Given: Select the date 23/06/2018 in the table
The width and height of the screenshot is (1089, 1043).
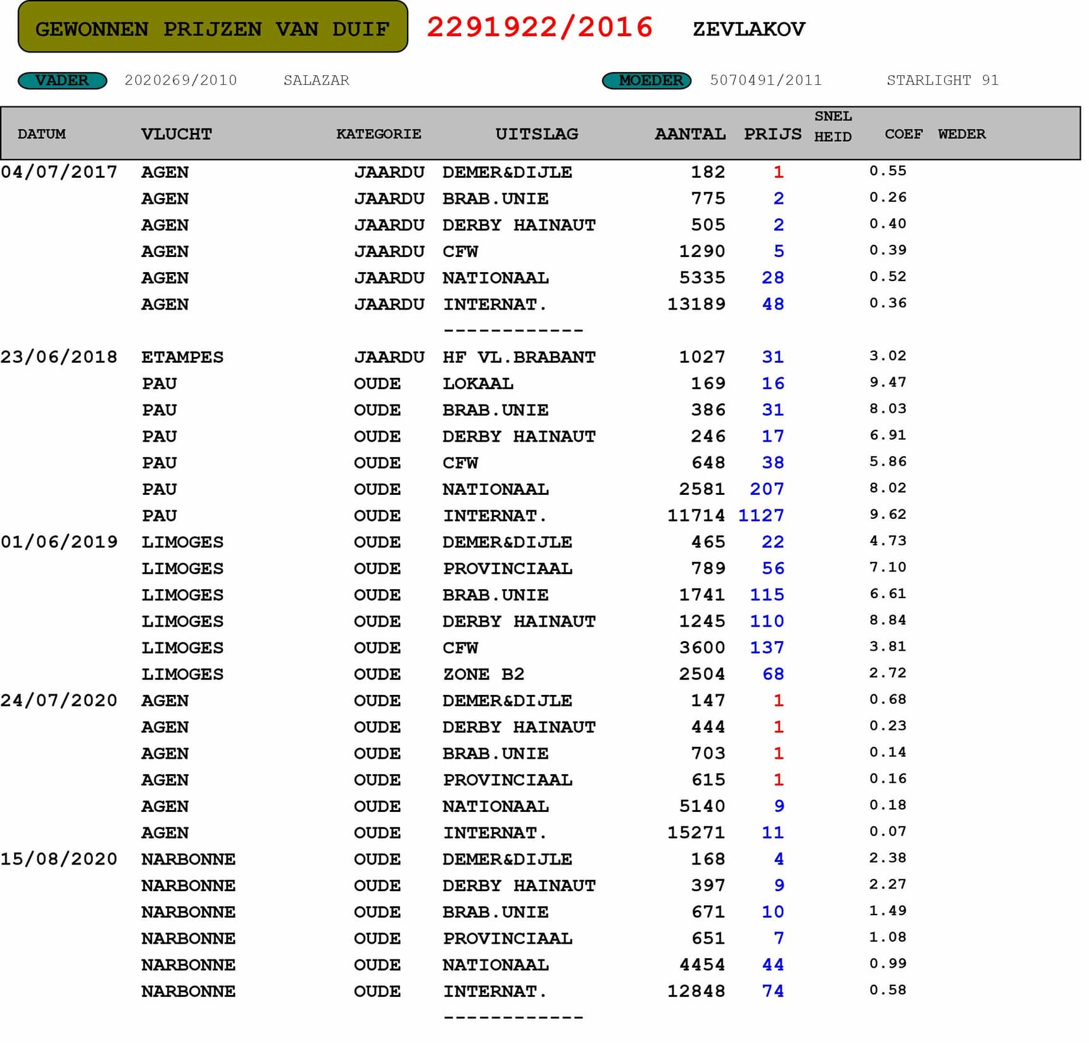Looking at the screenshot, I should pos(59,357).
